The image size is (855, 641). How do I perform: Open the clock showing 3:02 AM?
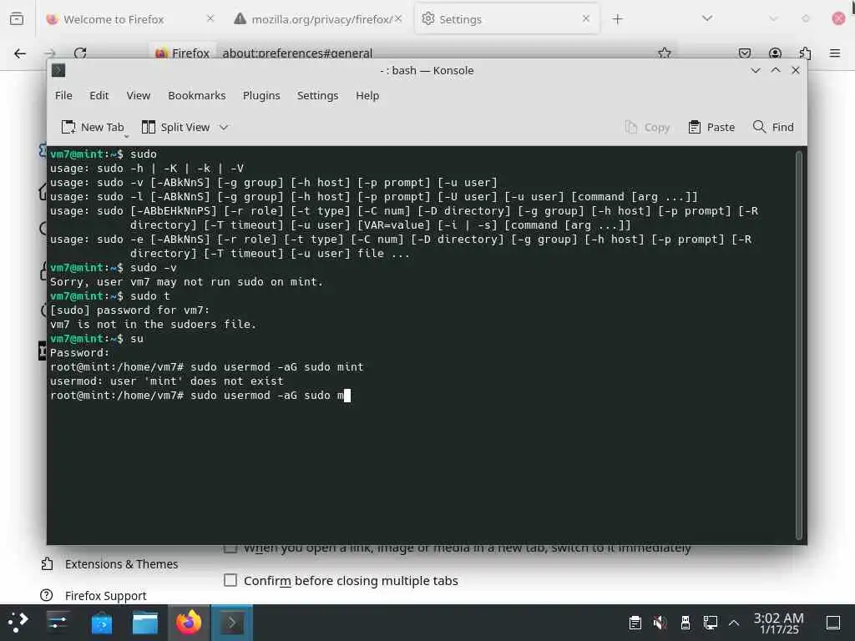point(779,623)
